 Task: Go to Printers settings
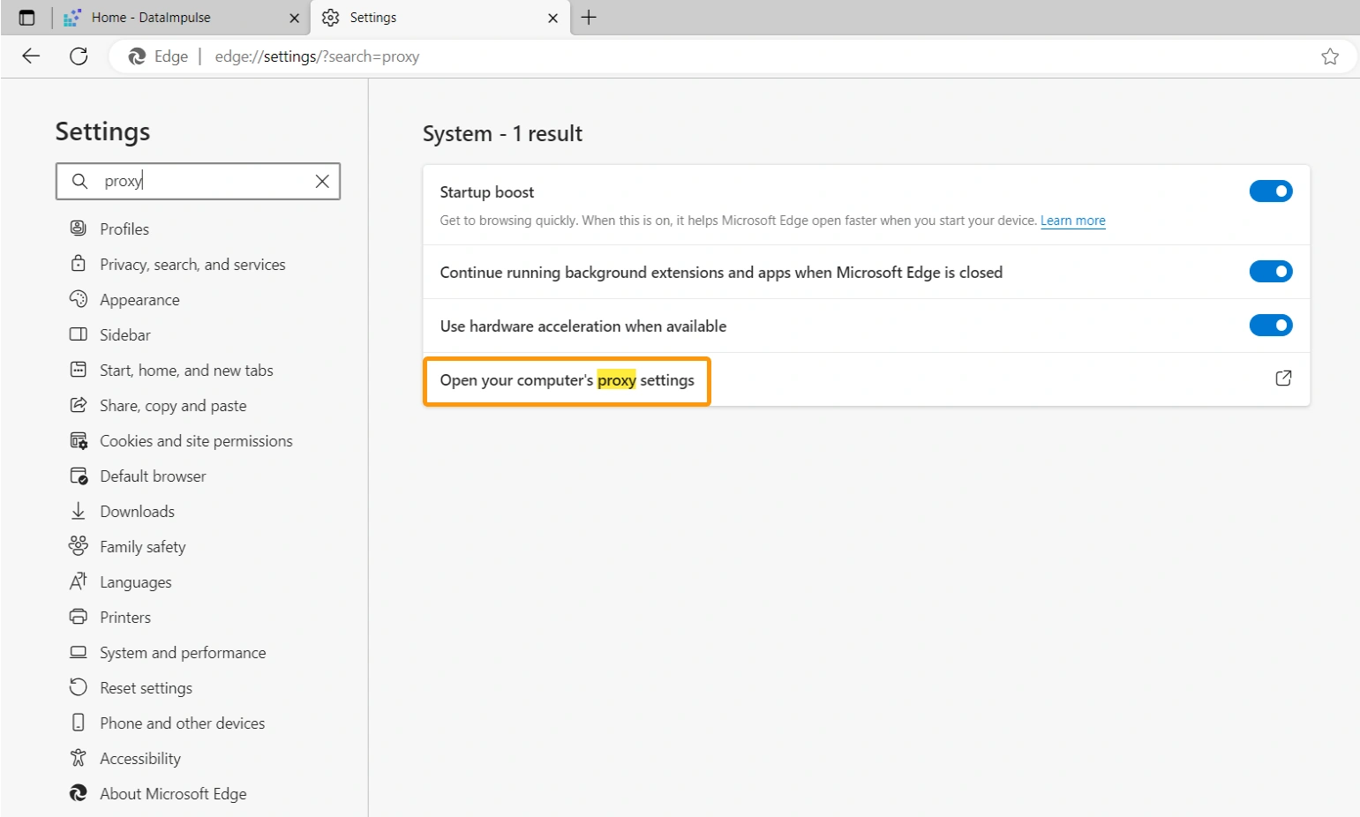click(x=125, y=618)
